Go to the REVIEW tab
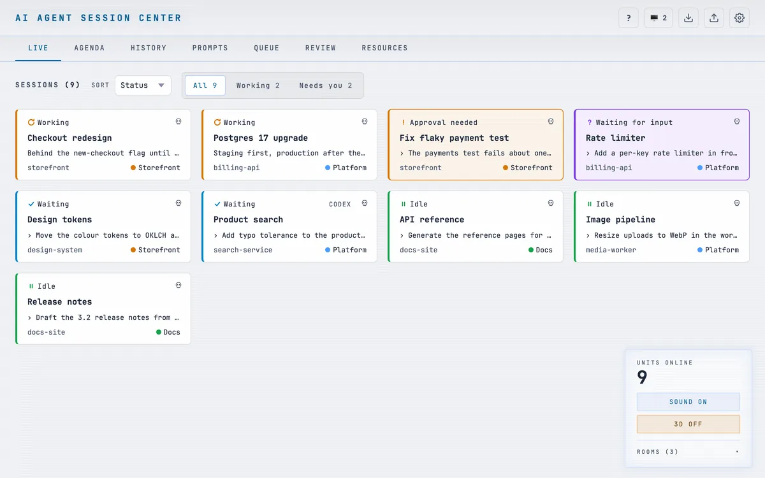Image resolution: width=765 pixels, height=478 pixels. [x=321, y=48]
